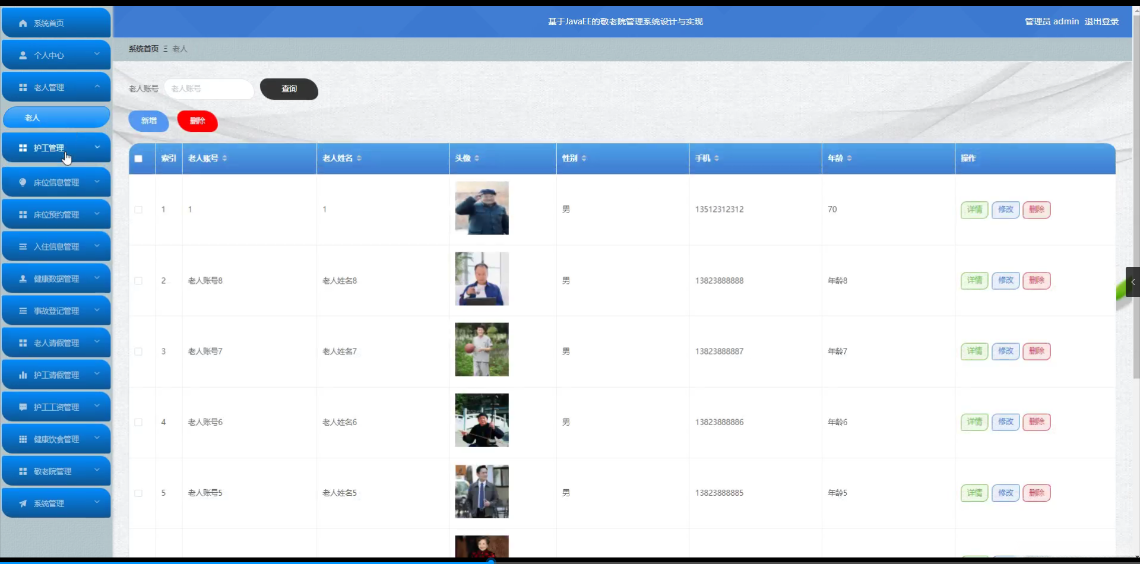
Task: Click the 老人账号 search input field
Action: [209, 89]
